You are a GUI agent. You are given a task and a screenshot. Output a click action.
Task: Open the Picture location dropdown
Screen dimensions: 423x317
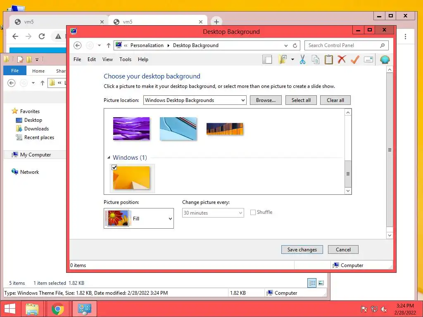[195, 100]
